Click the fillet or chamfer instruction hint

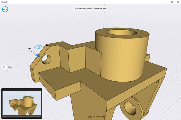pos(90,8)
